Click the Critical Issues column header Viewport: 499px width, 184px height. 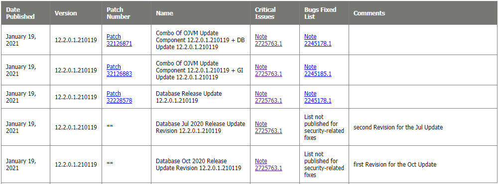click(x=265, y=13)
